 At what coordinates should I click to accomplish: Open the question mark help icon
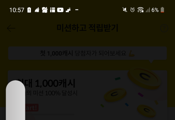[164, 28]
